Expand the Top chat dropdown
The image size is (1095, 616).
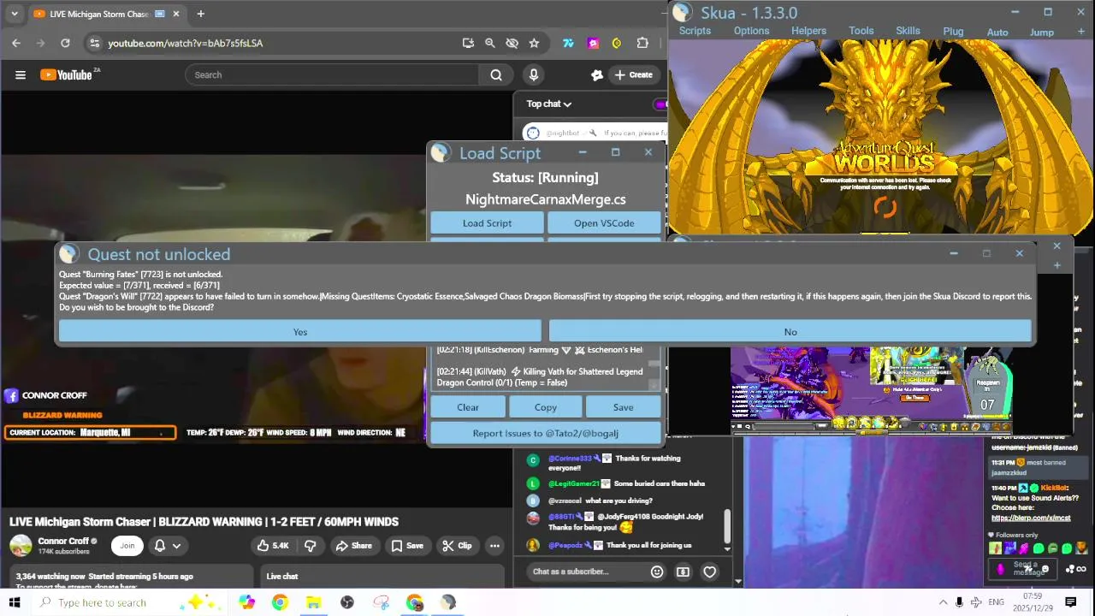(x=548, y=104)
